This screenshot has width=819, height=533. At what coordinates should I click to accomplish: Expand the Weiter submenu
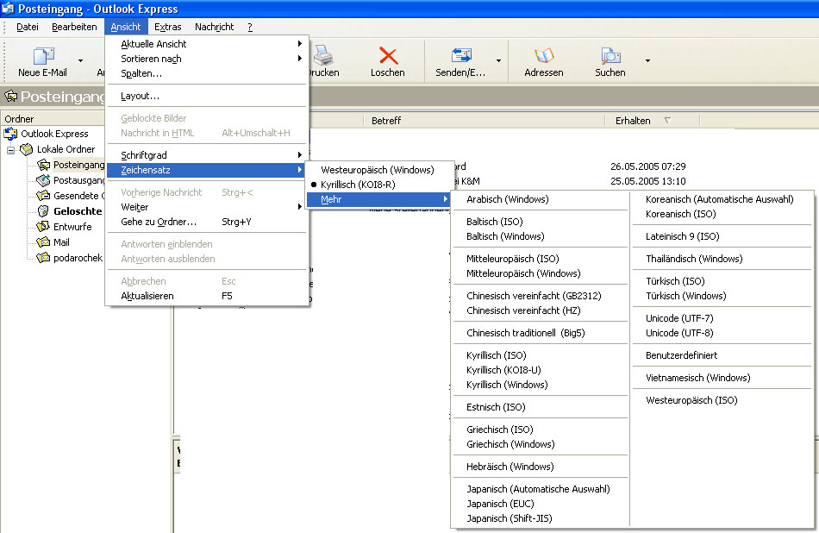[x=207, y=207]
